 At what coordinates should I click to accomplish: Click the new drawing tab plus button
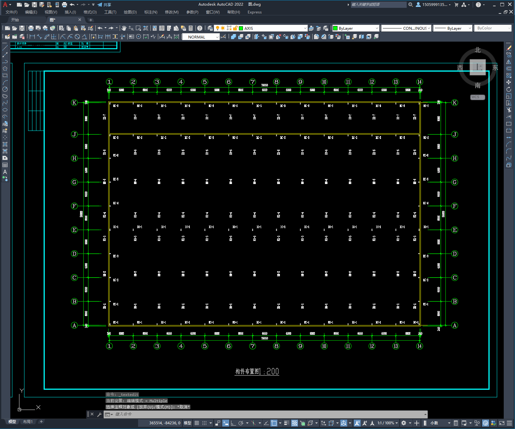(91, 20)
